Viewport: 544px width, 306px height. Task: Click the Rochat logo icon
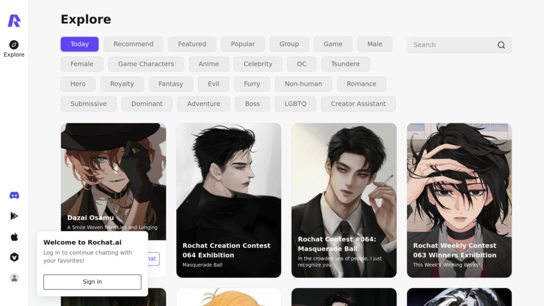click(x=14, y=21)
